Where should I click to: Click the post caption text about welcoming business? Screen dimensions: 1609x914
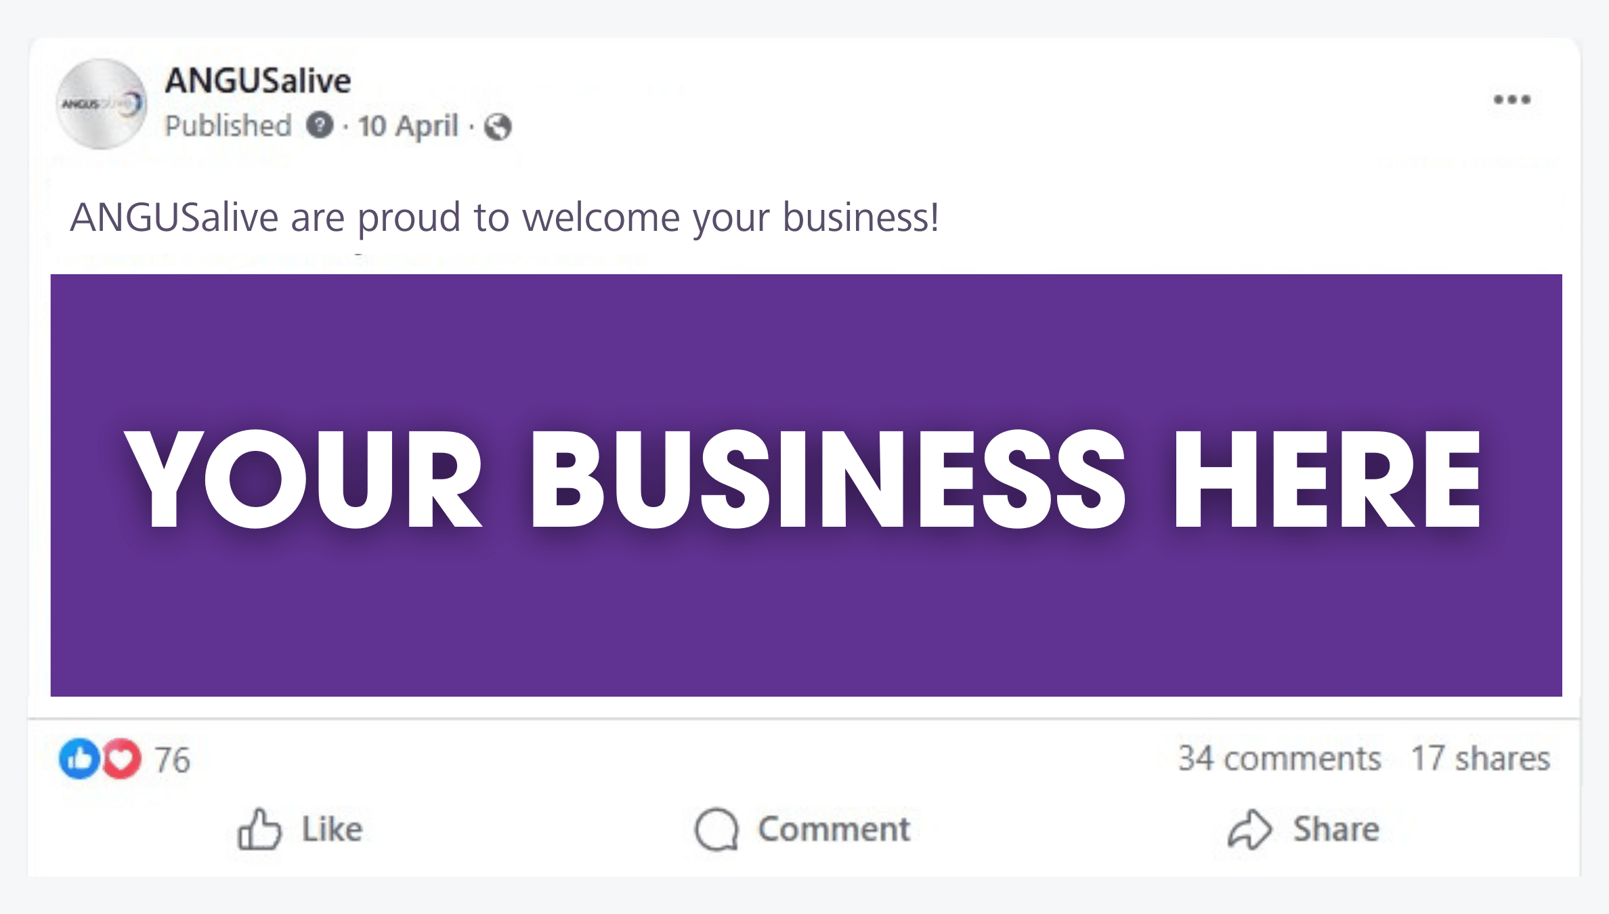point(505,218)
